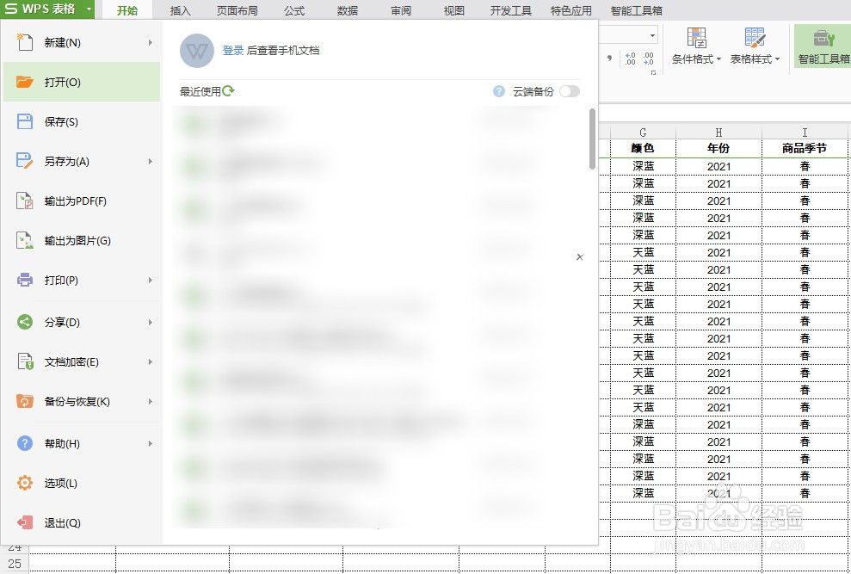This screenshot has width=851, height=574.
Task: Click the New document icon
Action: coord(25,42)
